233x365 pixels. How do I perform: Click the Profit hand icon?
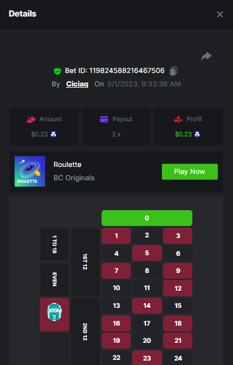(x=178, y=119)
